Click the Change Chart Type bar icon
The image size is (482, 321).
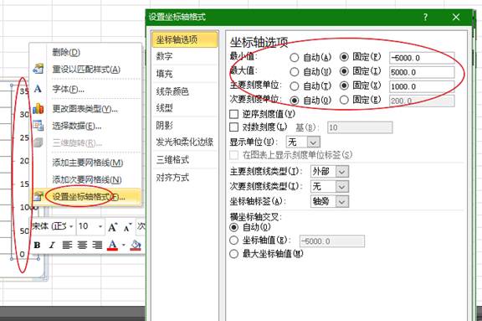(38, 109)
